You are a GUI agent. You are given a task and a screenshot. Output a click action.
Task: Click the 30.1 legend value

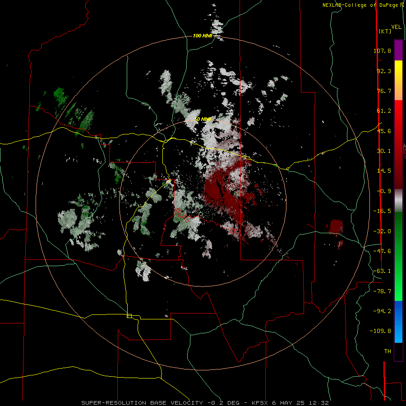click(x=384, y=151)
